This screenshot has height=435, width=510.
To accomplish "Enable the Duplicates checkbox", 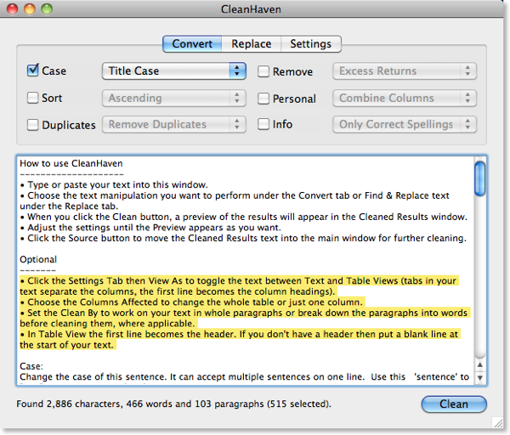I will (x=33, y=125).
